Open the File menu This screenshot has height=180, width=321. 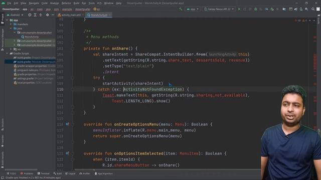[x=9, y=3]
